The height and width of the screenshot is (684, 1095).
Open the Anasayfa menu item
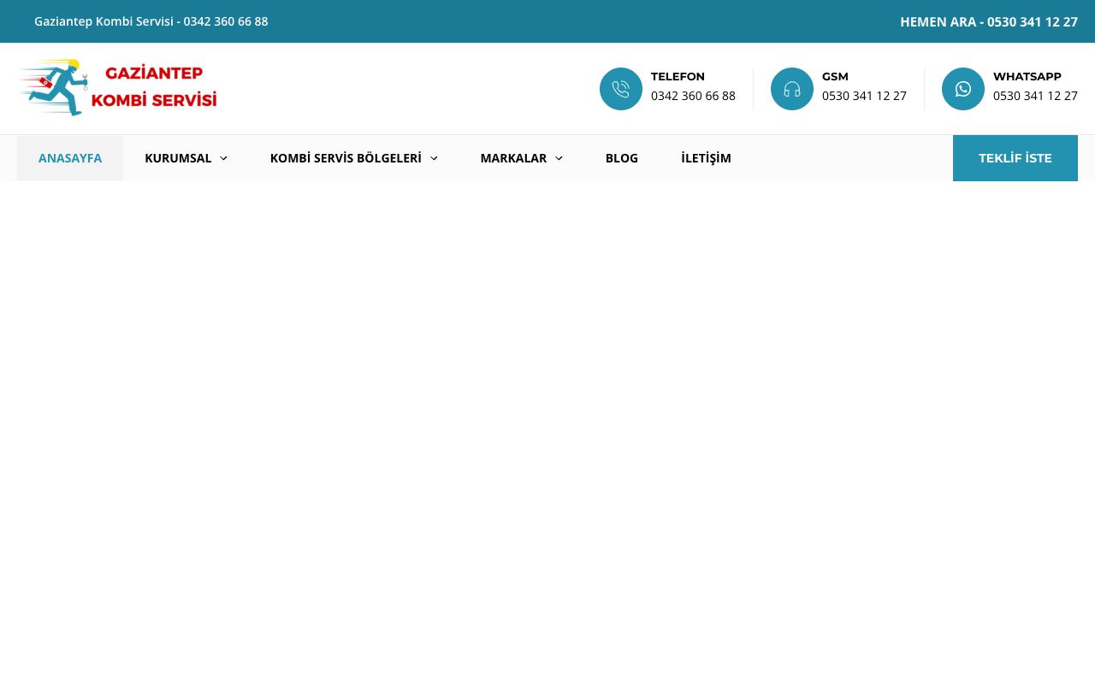click(x=70, y=158)
